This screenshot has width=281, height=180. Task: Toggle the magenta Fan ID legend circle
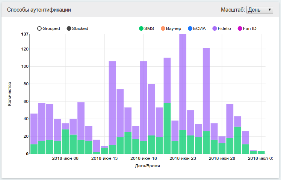coord(240,28)
